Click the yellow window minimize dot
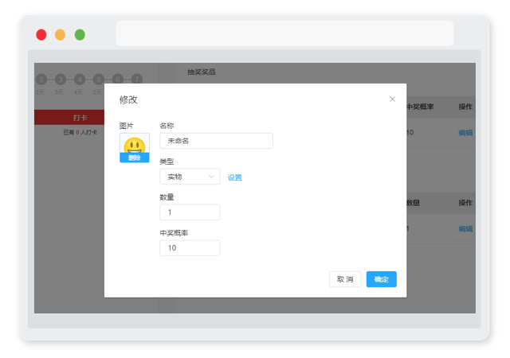 point(61,34)
